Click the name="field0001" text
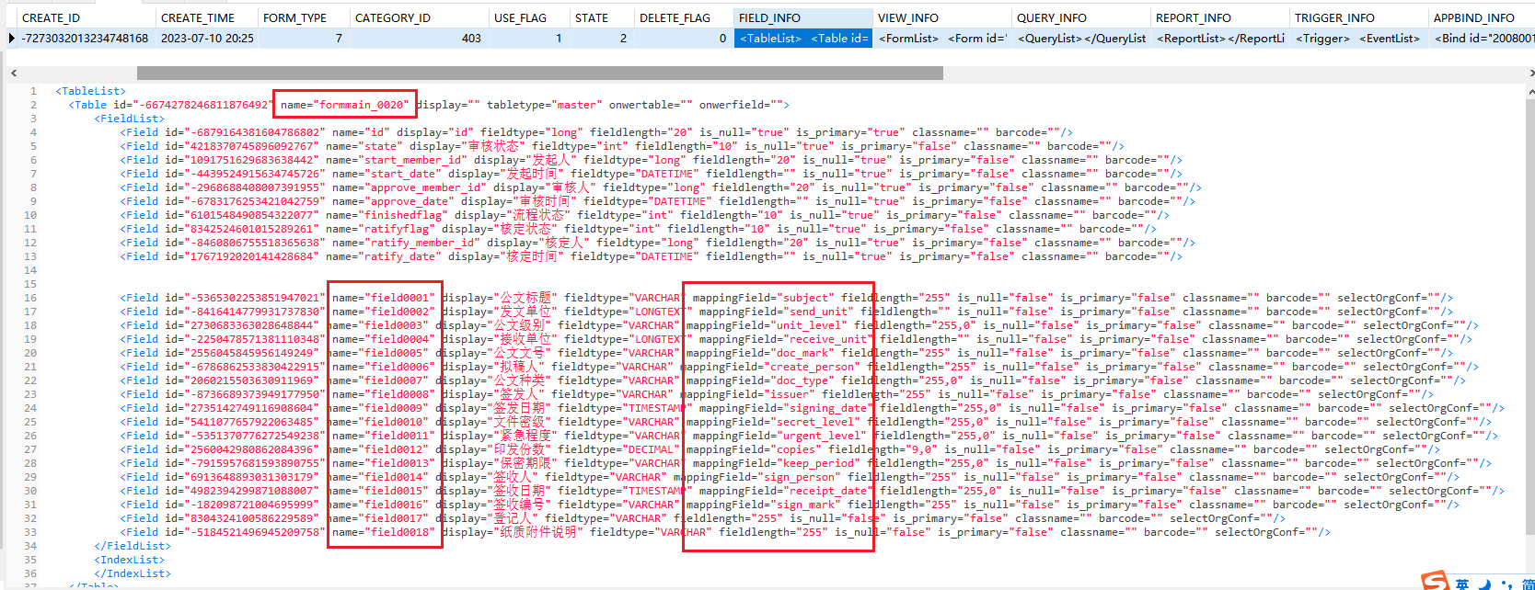Image resolution: width=1535 pixels, height=590 pixels. 384,298
